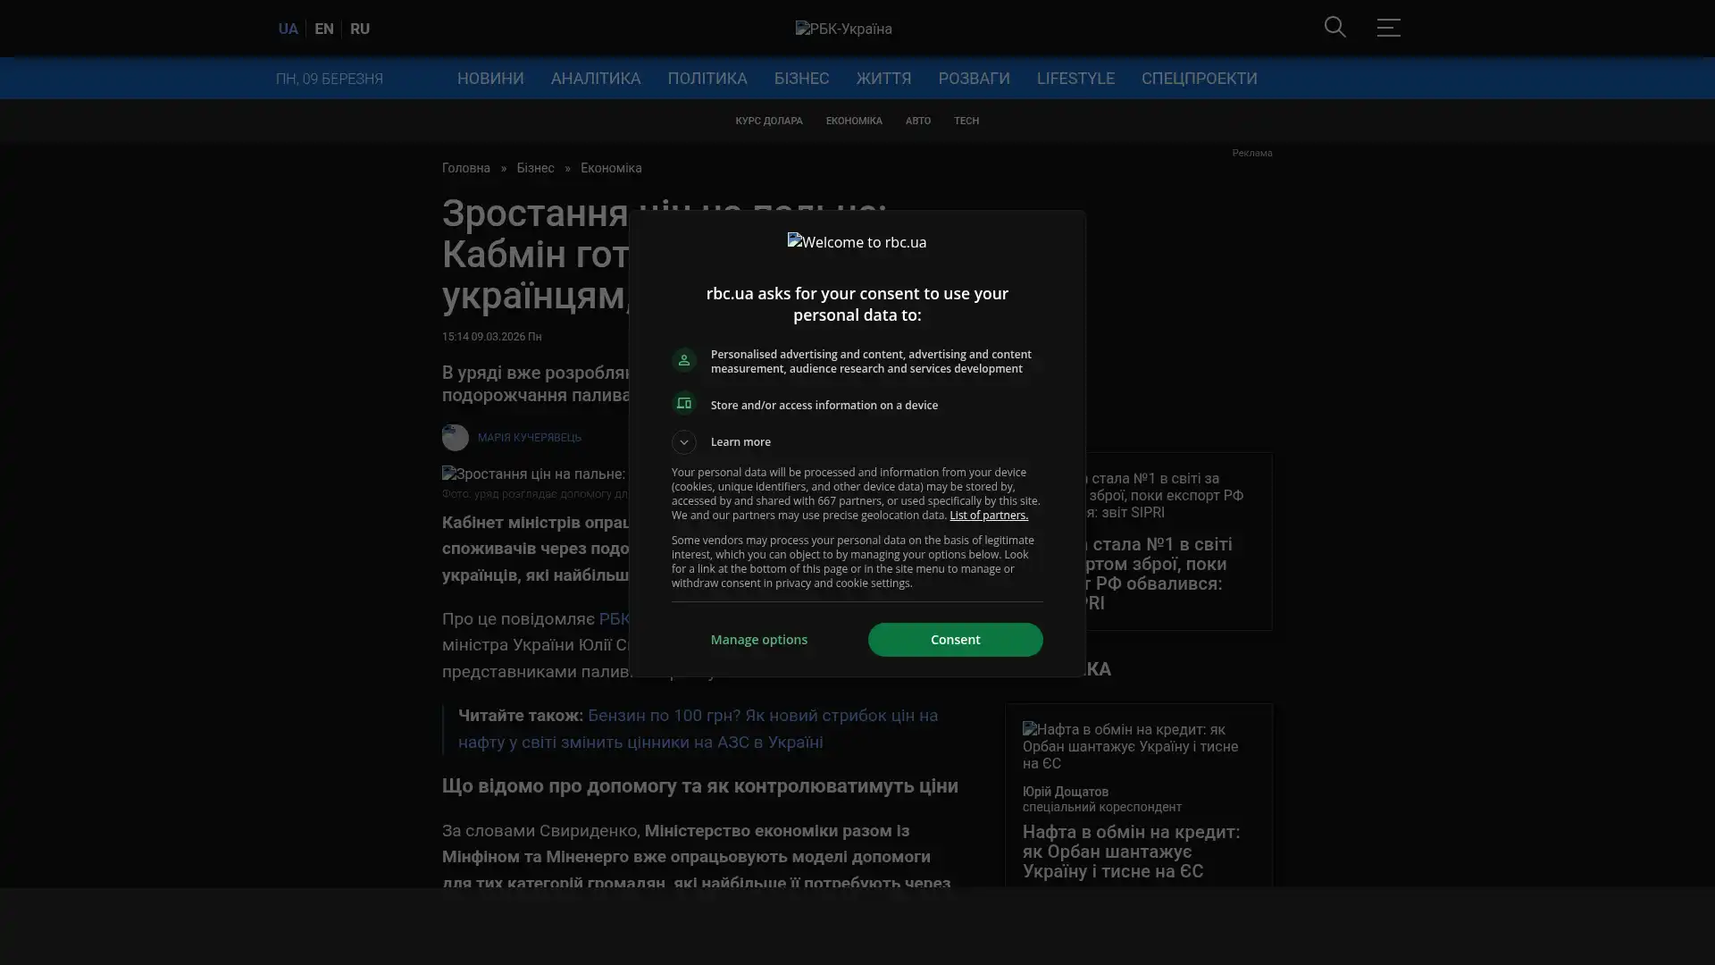
Task: Click the Manage options button
Action: click(x=758, y=640)
